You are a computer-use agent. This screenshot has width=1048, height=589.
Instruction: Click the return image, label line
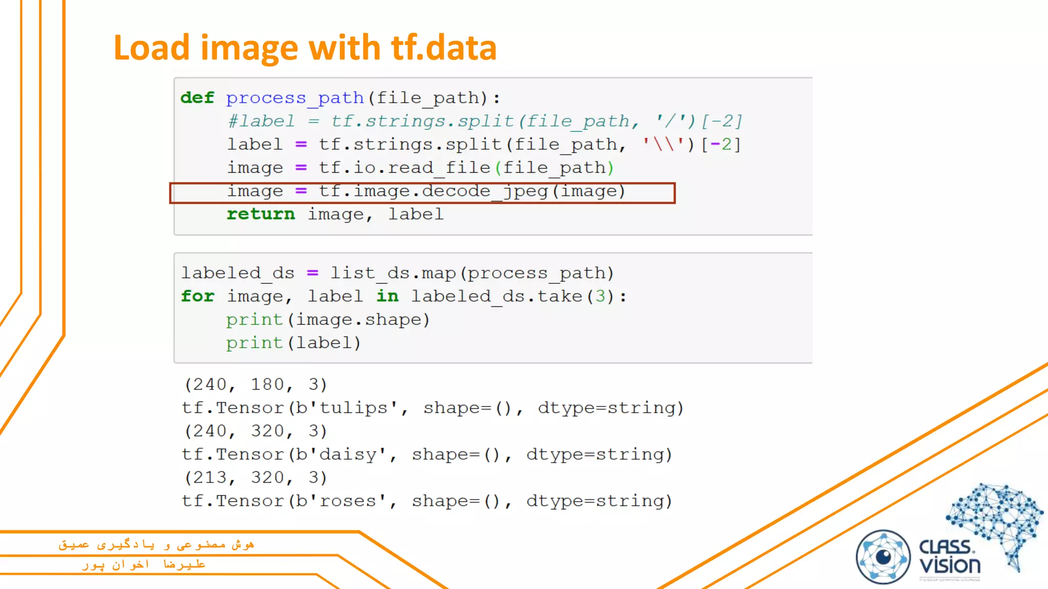[x=335, y=214]
